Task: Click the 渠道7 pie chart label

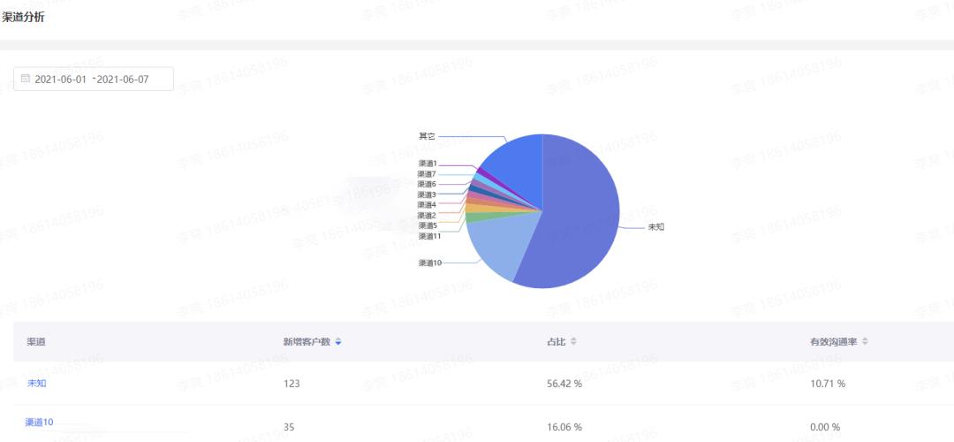Action: pos(428,174)
